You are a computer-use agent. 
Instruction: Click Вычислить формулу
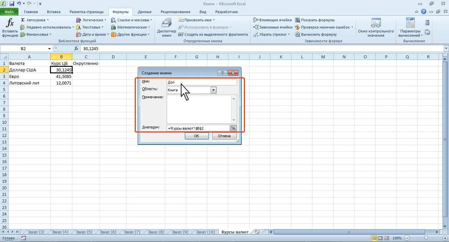tap(316, 34)
